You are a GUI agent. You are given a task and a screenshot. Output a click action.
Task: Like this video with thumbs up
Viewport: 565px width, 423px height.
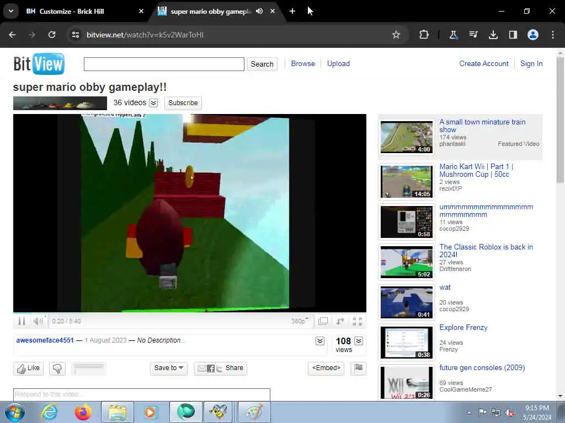(29, 368)
